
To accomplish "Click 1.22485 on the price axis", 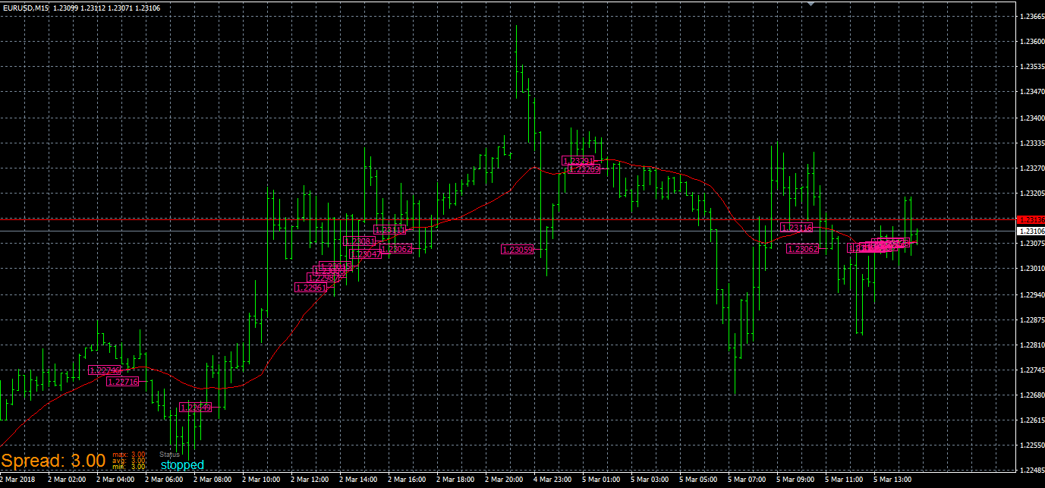I will (x=1032, y=471).
